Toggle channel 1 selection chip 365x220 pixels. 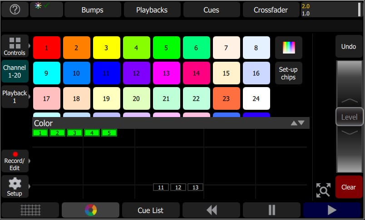pyautogui.click(x=40, y=133)
